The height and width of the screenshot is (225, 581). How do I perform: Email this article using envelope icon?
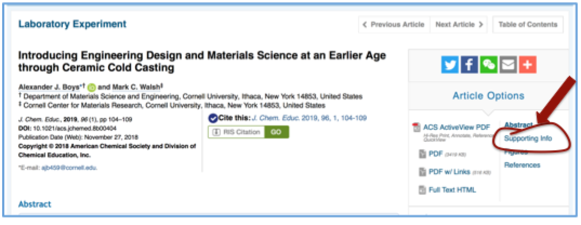pos(509,65)
